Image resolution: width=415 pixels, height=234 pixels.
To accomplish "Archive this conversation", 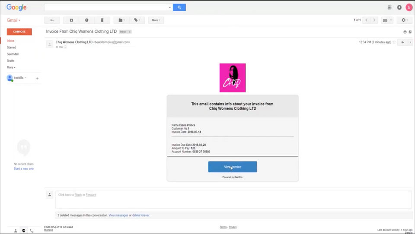I will [x=71, y=20].
